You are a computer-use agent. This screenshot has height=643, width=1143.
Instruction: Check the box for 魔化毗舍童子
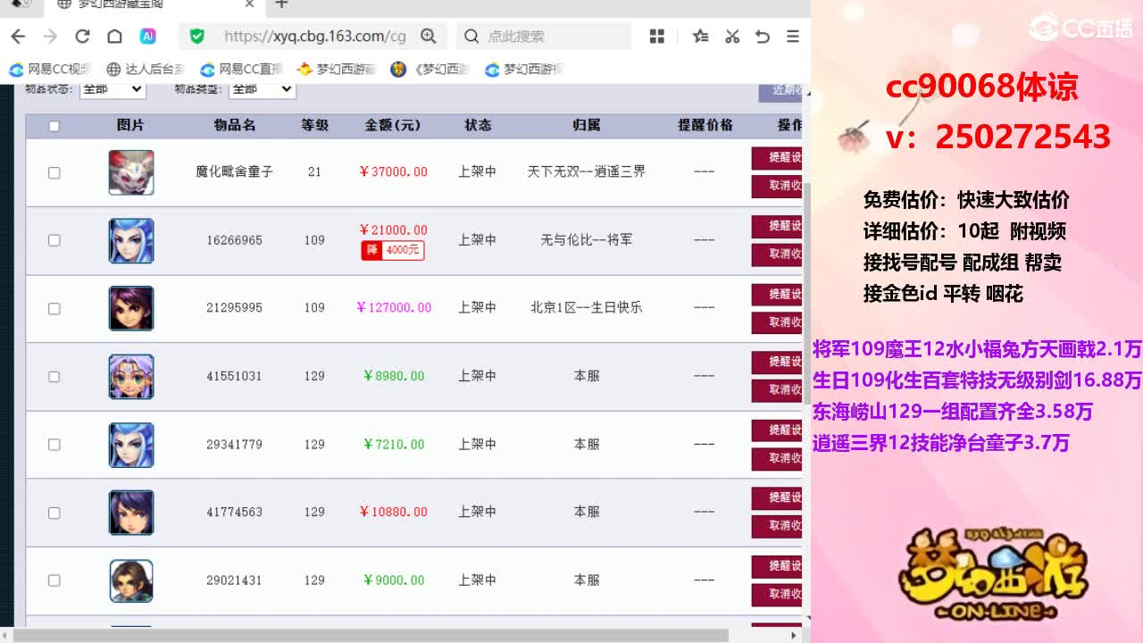click(54, 172)
